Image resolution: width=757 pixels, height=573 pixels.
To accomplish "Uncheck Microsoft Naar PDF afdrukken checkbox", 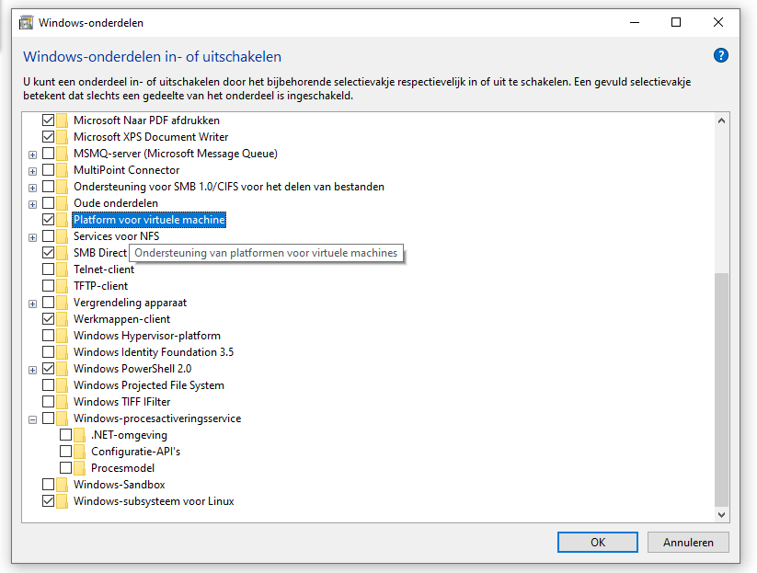I will (48, 120).
